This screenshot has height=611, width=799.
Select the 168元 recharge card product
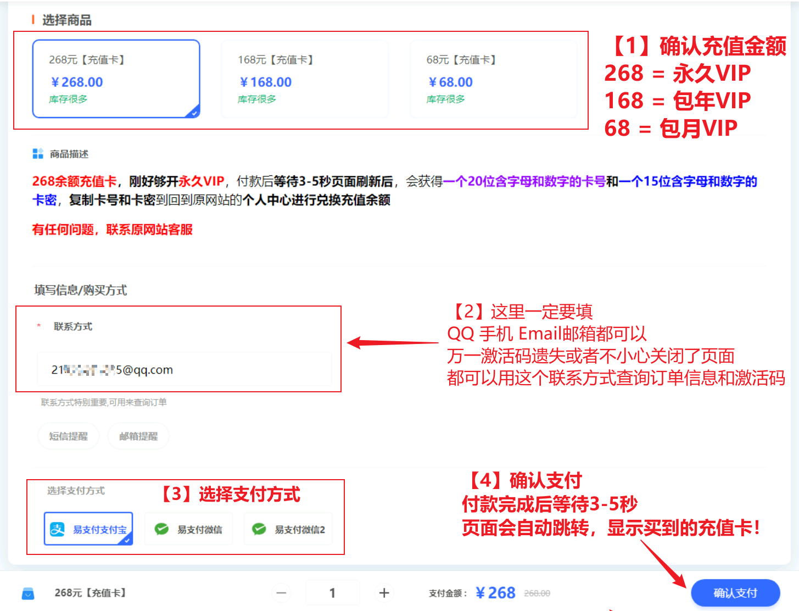305,79
